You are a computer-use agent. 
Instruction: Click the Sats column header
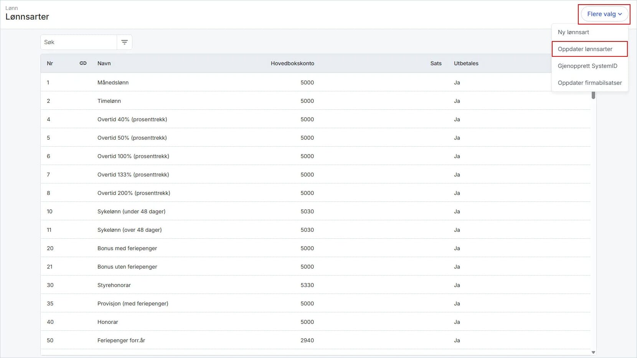point(436,63)
